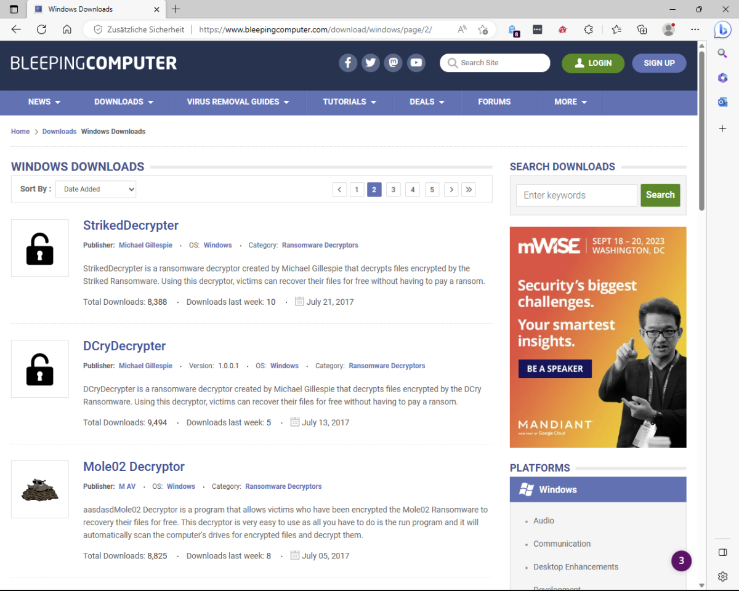
Task: Go to browser home icon
Action: tap(67, 30)
